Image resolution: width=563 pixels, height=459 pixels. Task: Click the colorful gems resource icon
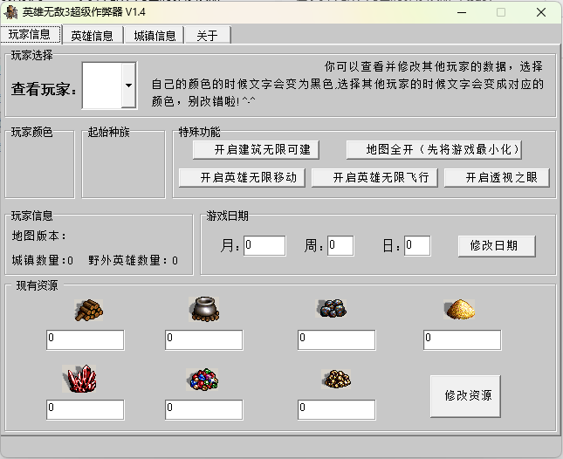[x=203, y=379]
